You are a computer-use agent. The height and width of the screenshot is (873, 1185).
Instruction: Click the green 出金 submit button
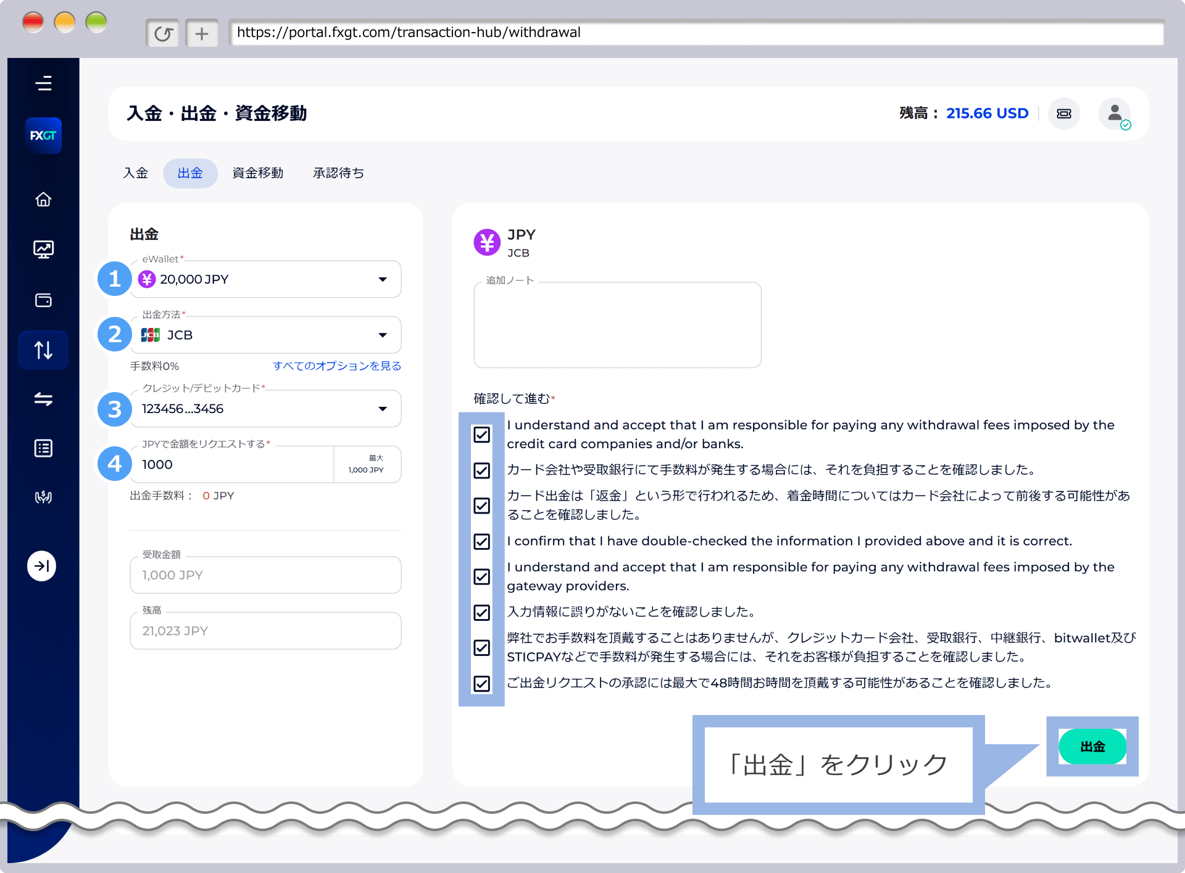tap(1092, 747)
